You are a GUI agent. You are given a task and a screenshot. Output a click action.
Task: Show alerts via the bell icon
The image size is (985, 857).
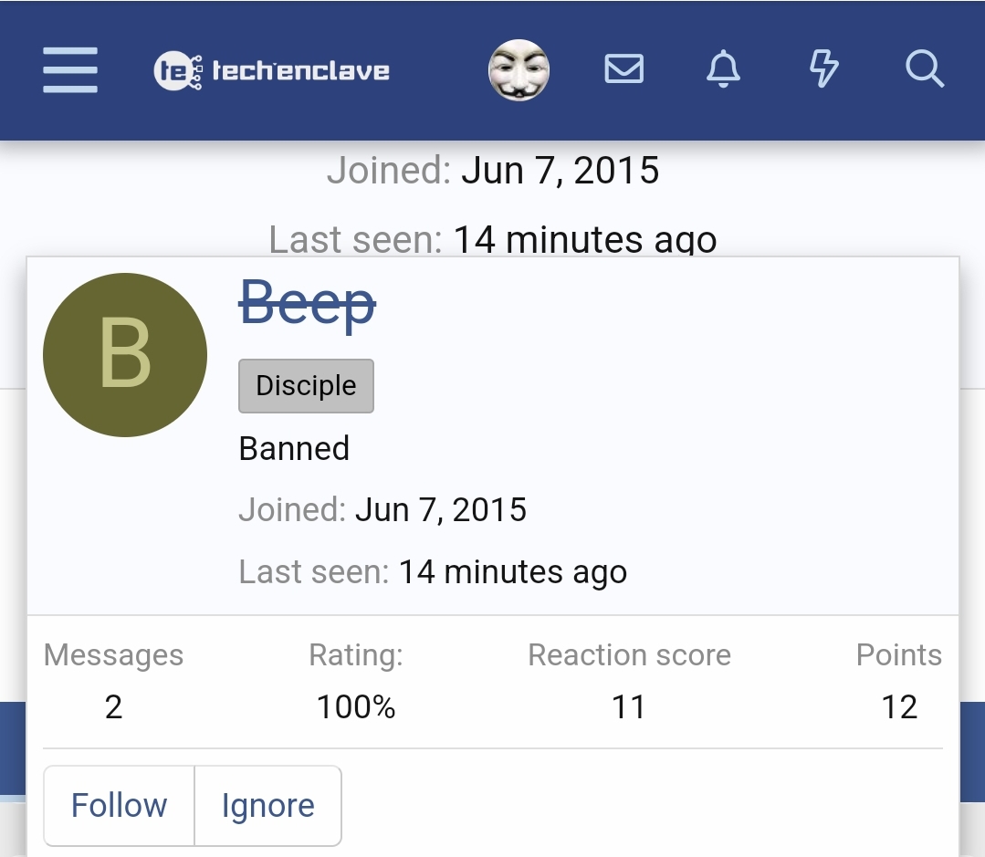click(x=723, y=68)
